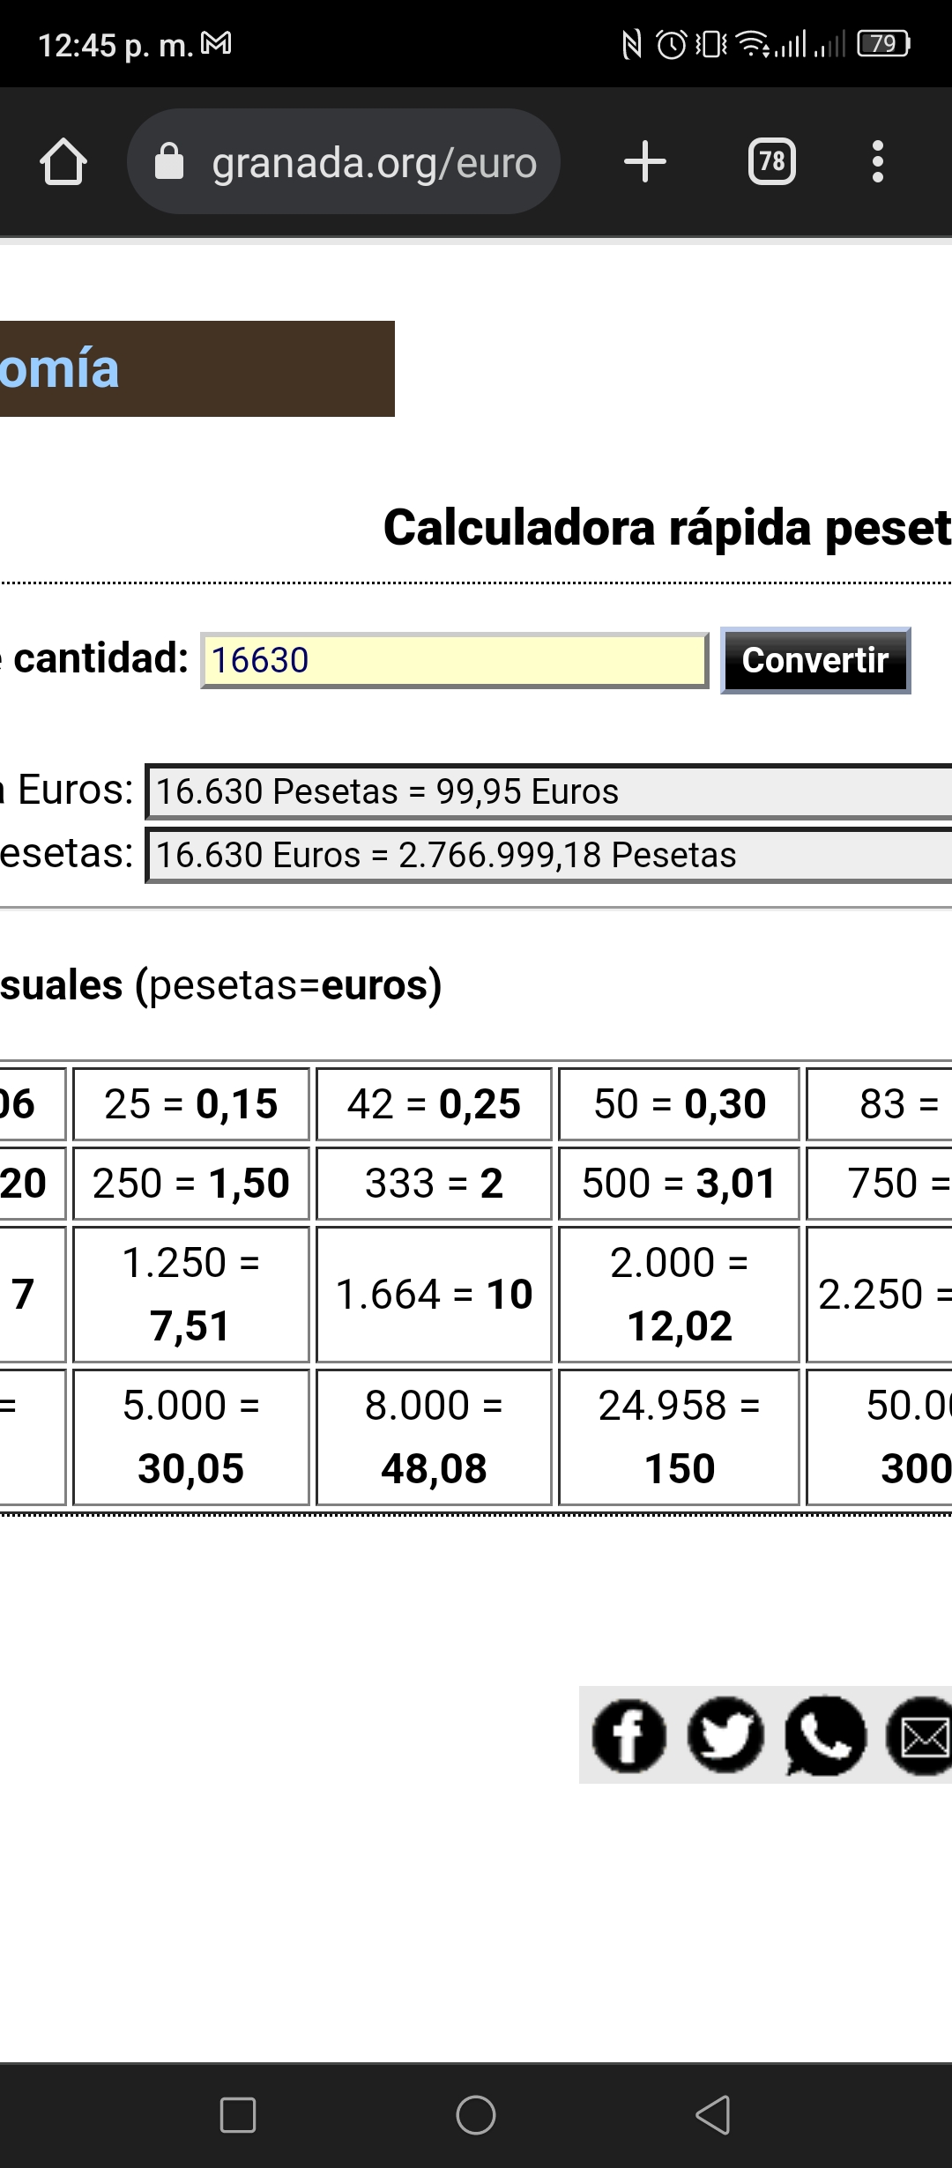Share page via WhatsApp icon
Image resolution: width=952 pixels, height=2168 pixels.
tap(825, 1735)
